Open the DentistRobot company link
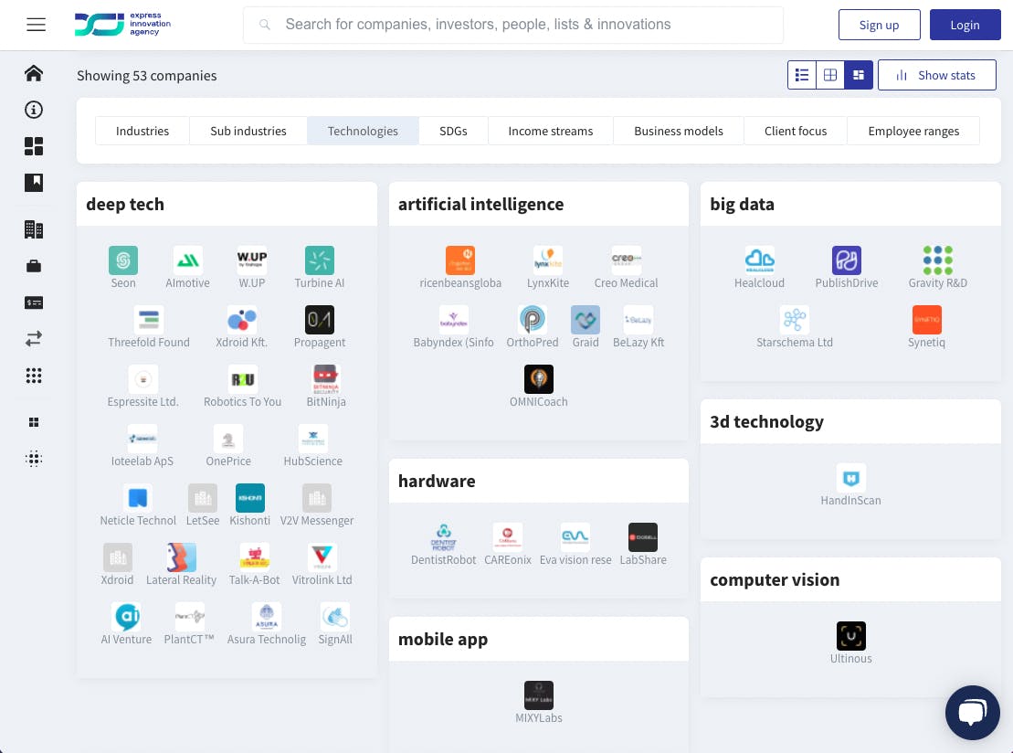Viewport: 1013px width, 753px height. [443, 560]
